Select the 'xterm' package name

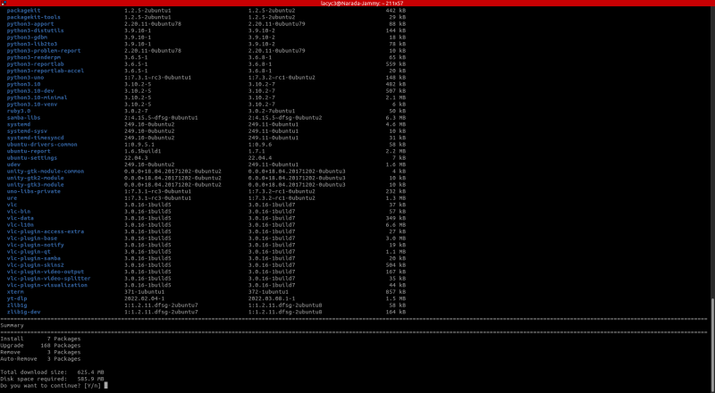point(15,292)
